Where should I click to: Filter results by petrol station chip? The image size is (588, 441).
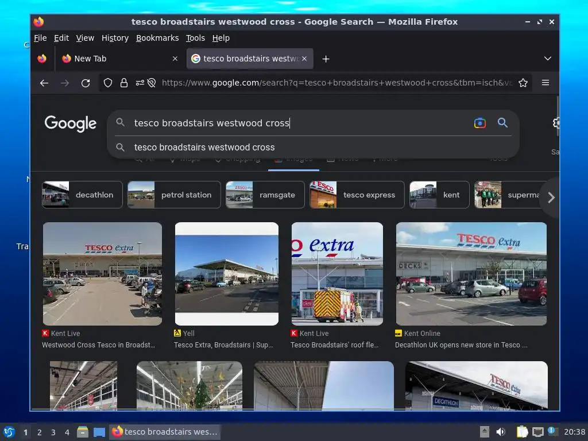[x=174, y=195]
